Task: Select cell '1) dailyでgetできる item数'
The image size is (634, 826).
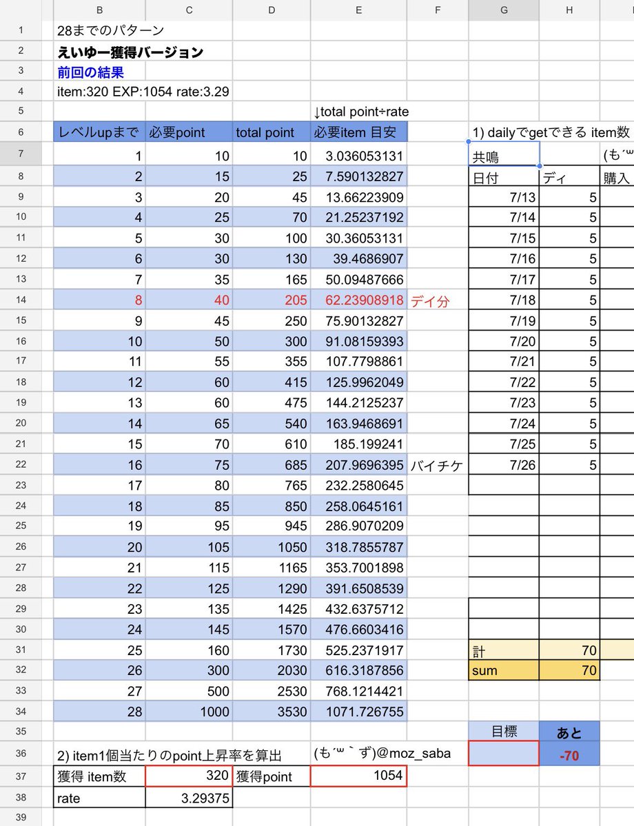Action: 551,132
